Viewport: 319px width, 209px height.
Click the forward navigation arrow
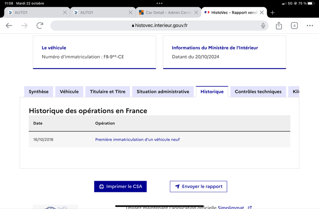[24, 25]
